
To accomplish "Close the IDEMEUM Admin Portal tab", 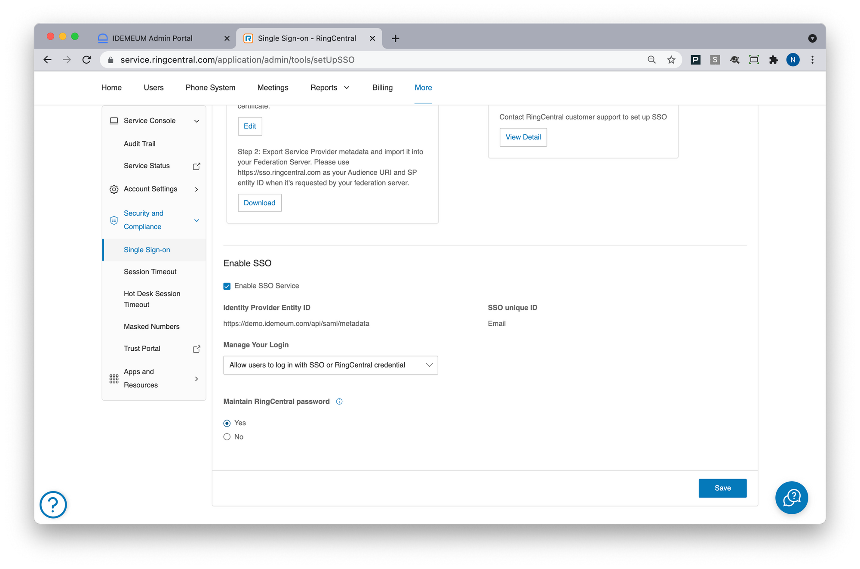I will point(227,38).
